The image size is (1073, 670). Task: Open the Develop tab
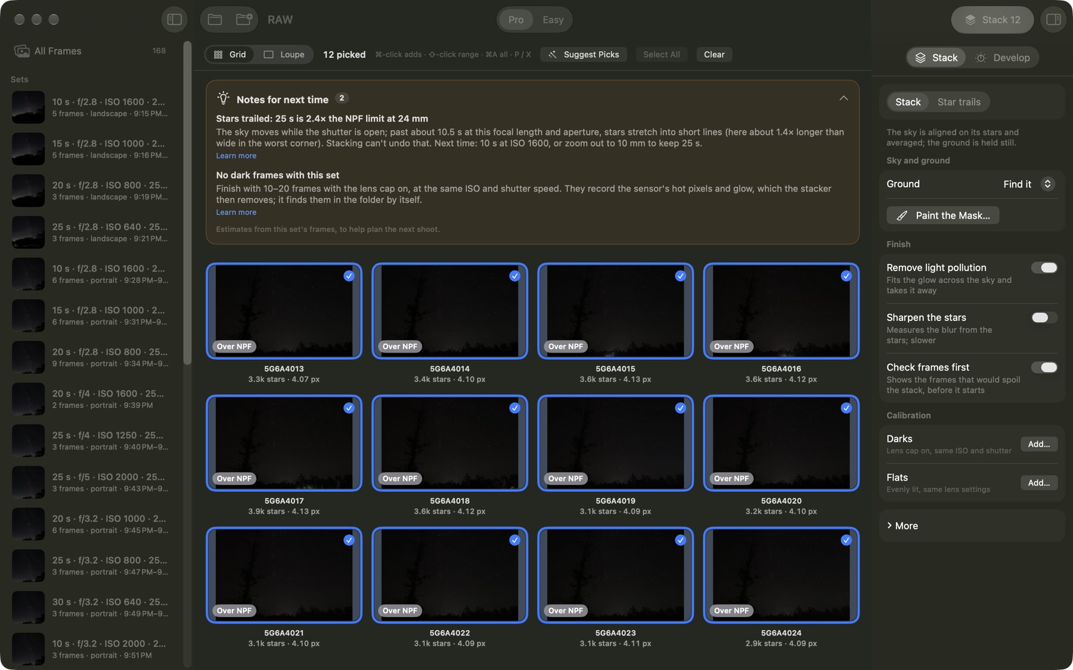1003,58
